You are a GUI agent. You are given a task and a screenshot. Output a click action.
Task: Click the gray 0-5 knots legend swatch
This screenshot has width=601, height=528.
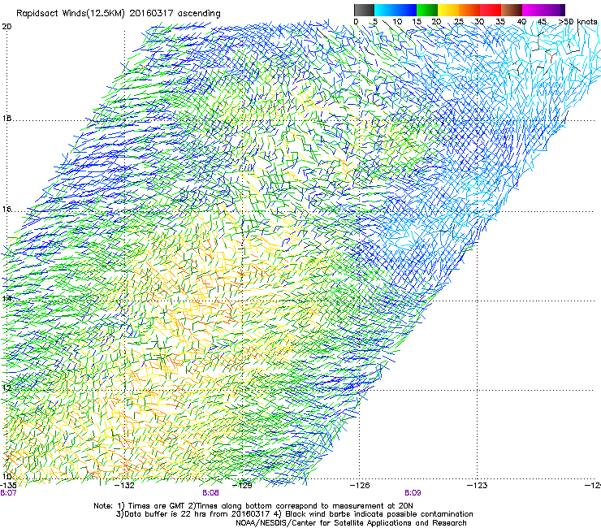tap(364, 10)
